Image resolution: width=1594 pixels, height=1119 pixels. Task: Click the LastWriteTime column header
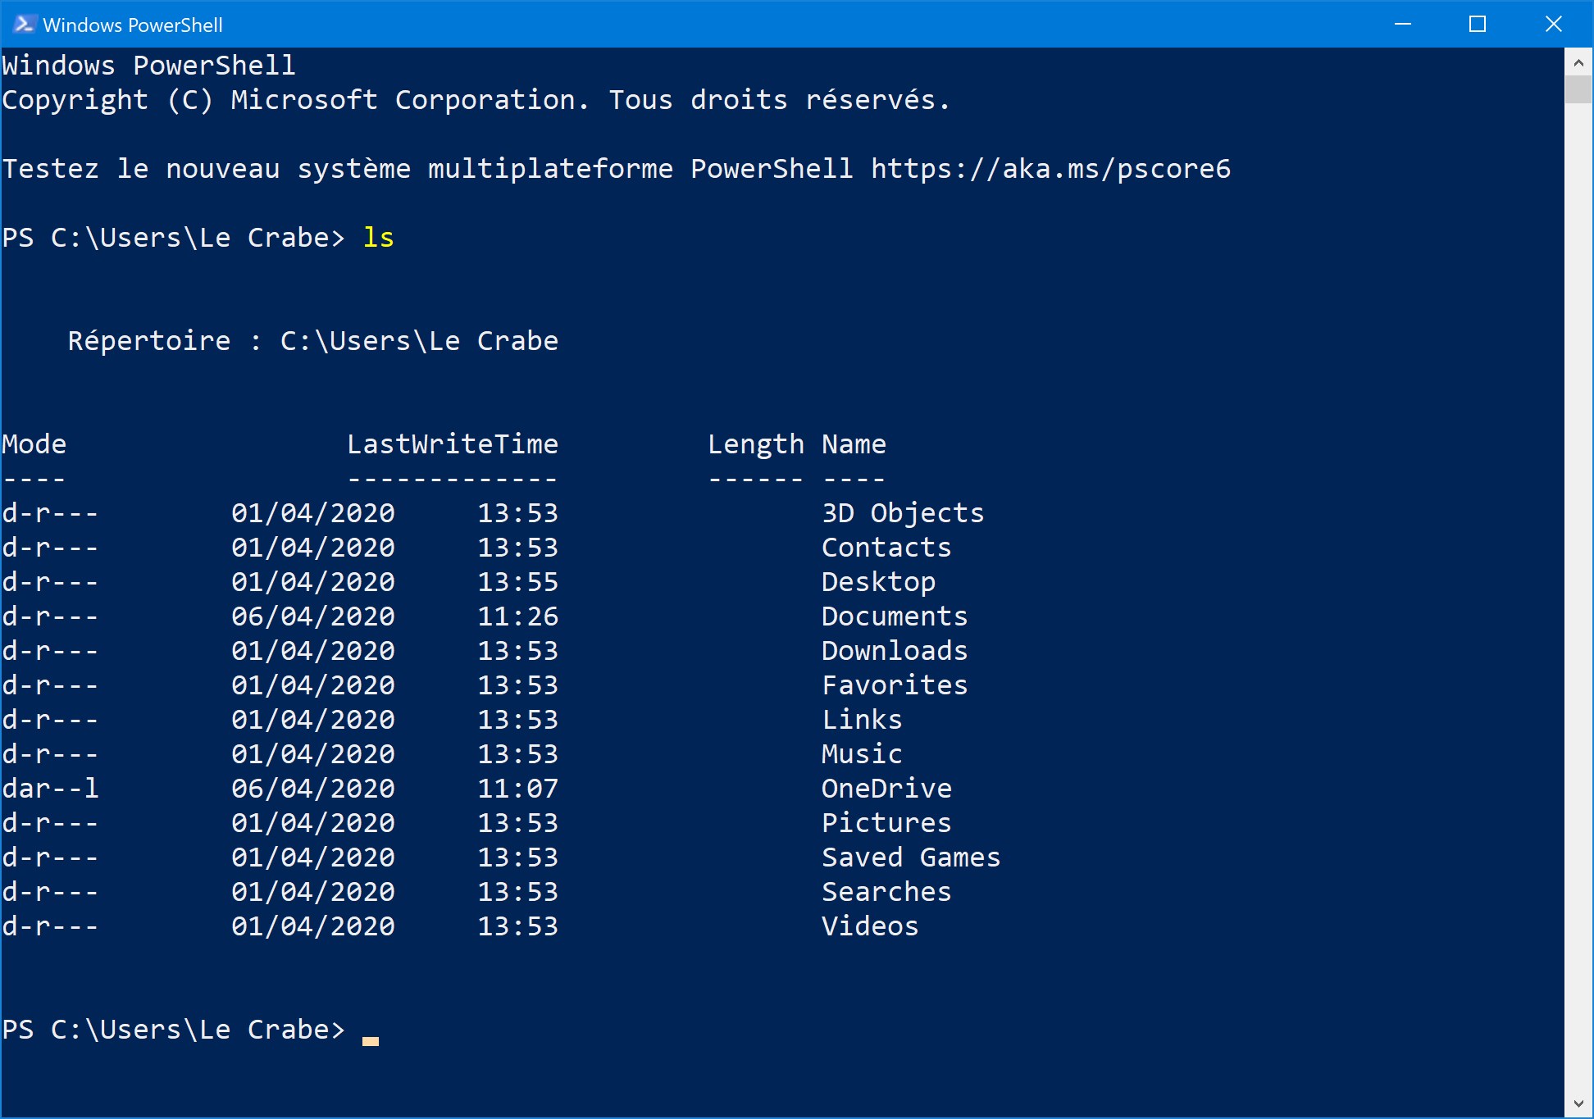pyautogui.click(x=452, y=443)
